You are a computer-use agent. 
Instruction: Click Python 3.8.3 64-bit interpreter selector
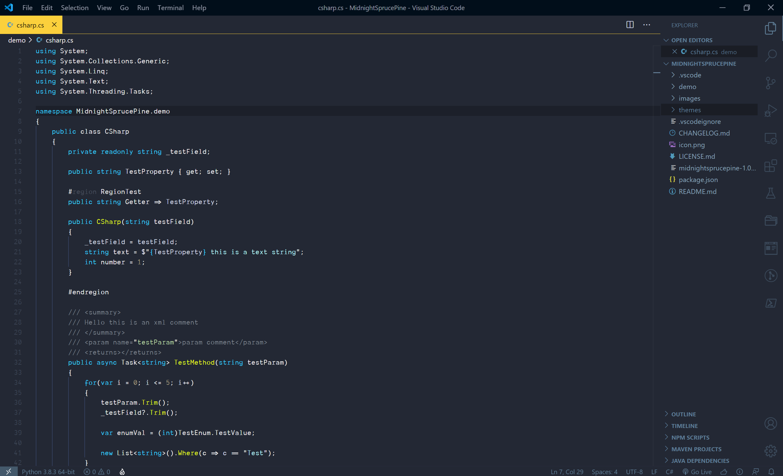48,471
